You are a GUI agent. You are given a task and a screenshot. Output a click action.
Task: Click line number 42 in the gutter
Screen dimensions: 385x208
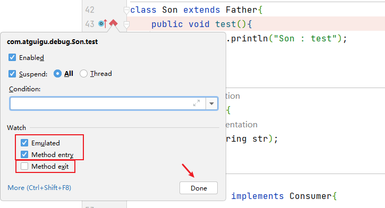click(90, 10)
